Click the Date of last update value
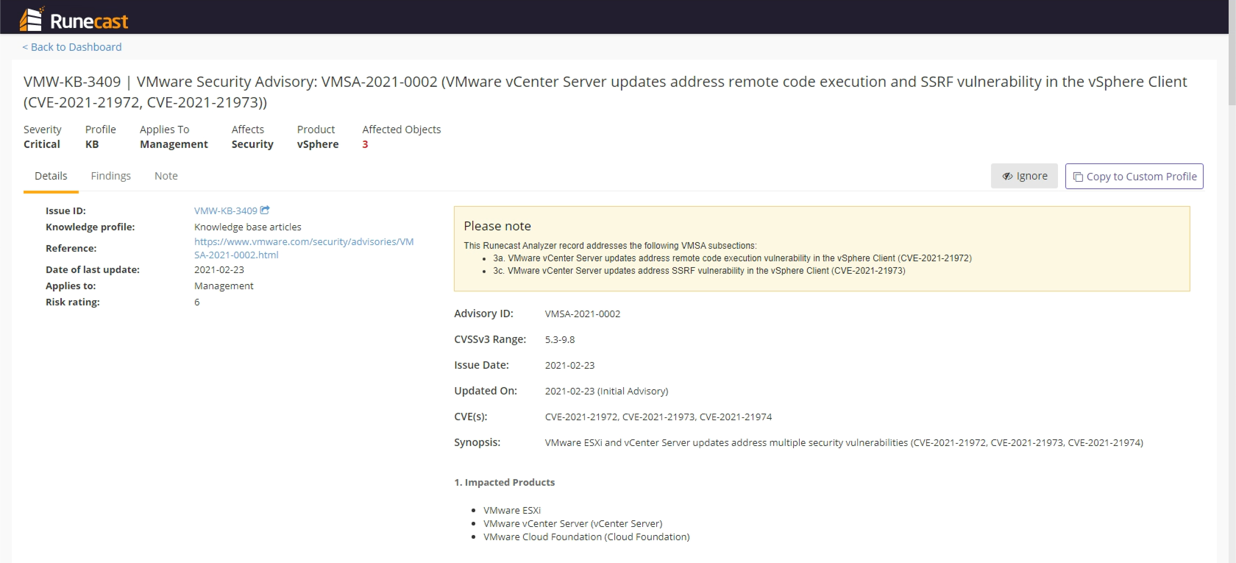 [219, 270]
